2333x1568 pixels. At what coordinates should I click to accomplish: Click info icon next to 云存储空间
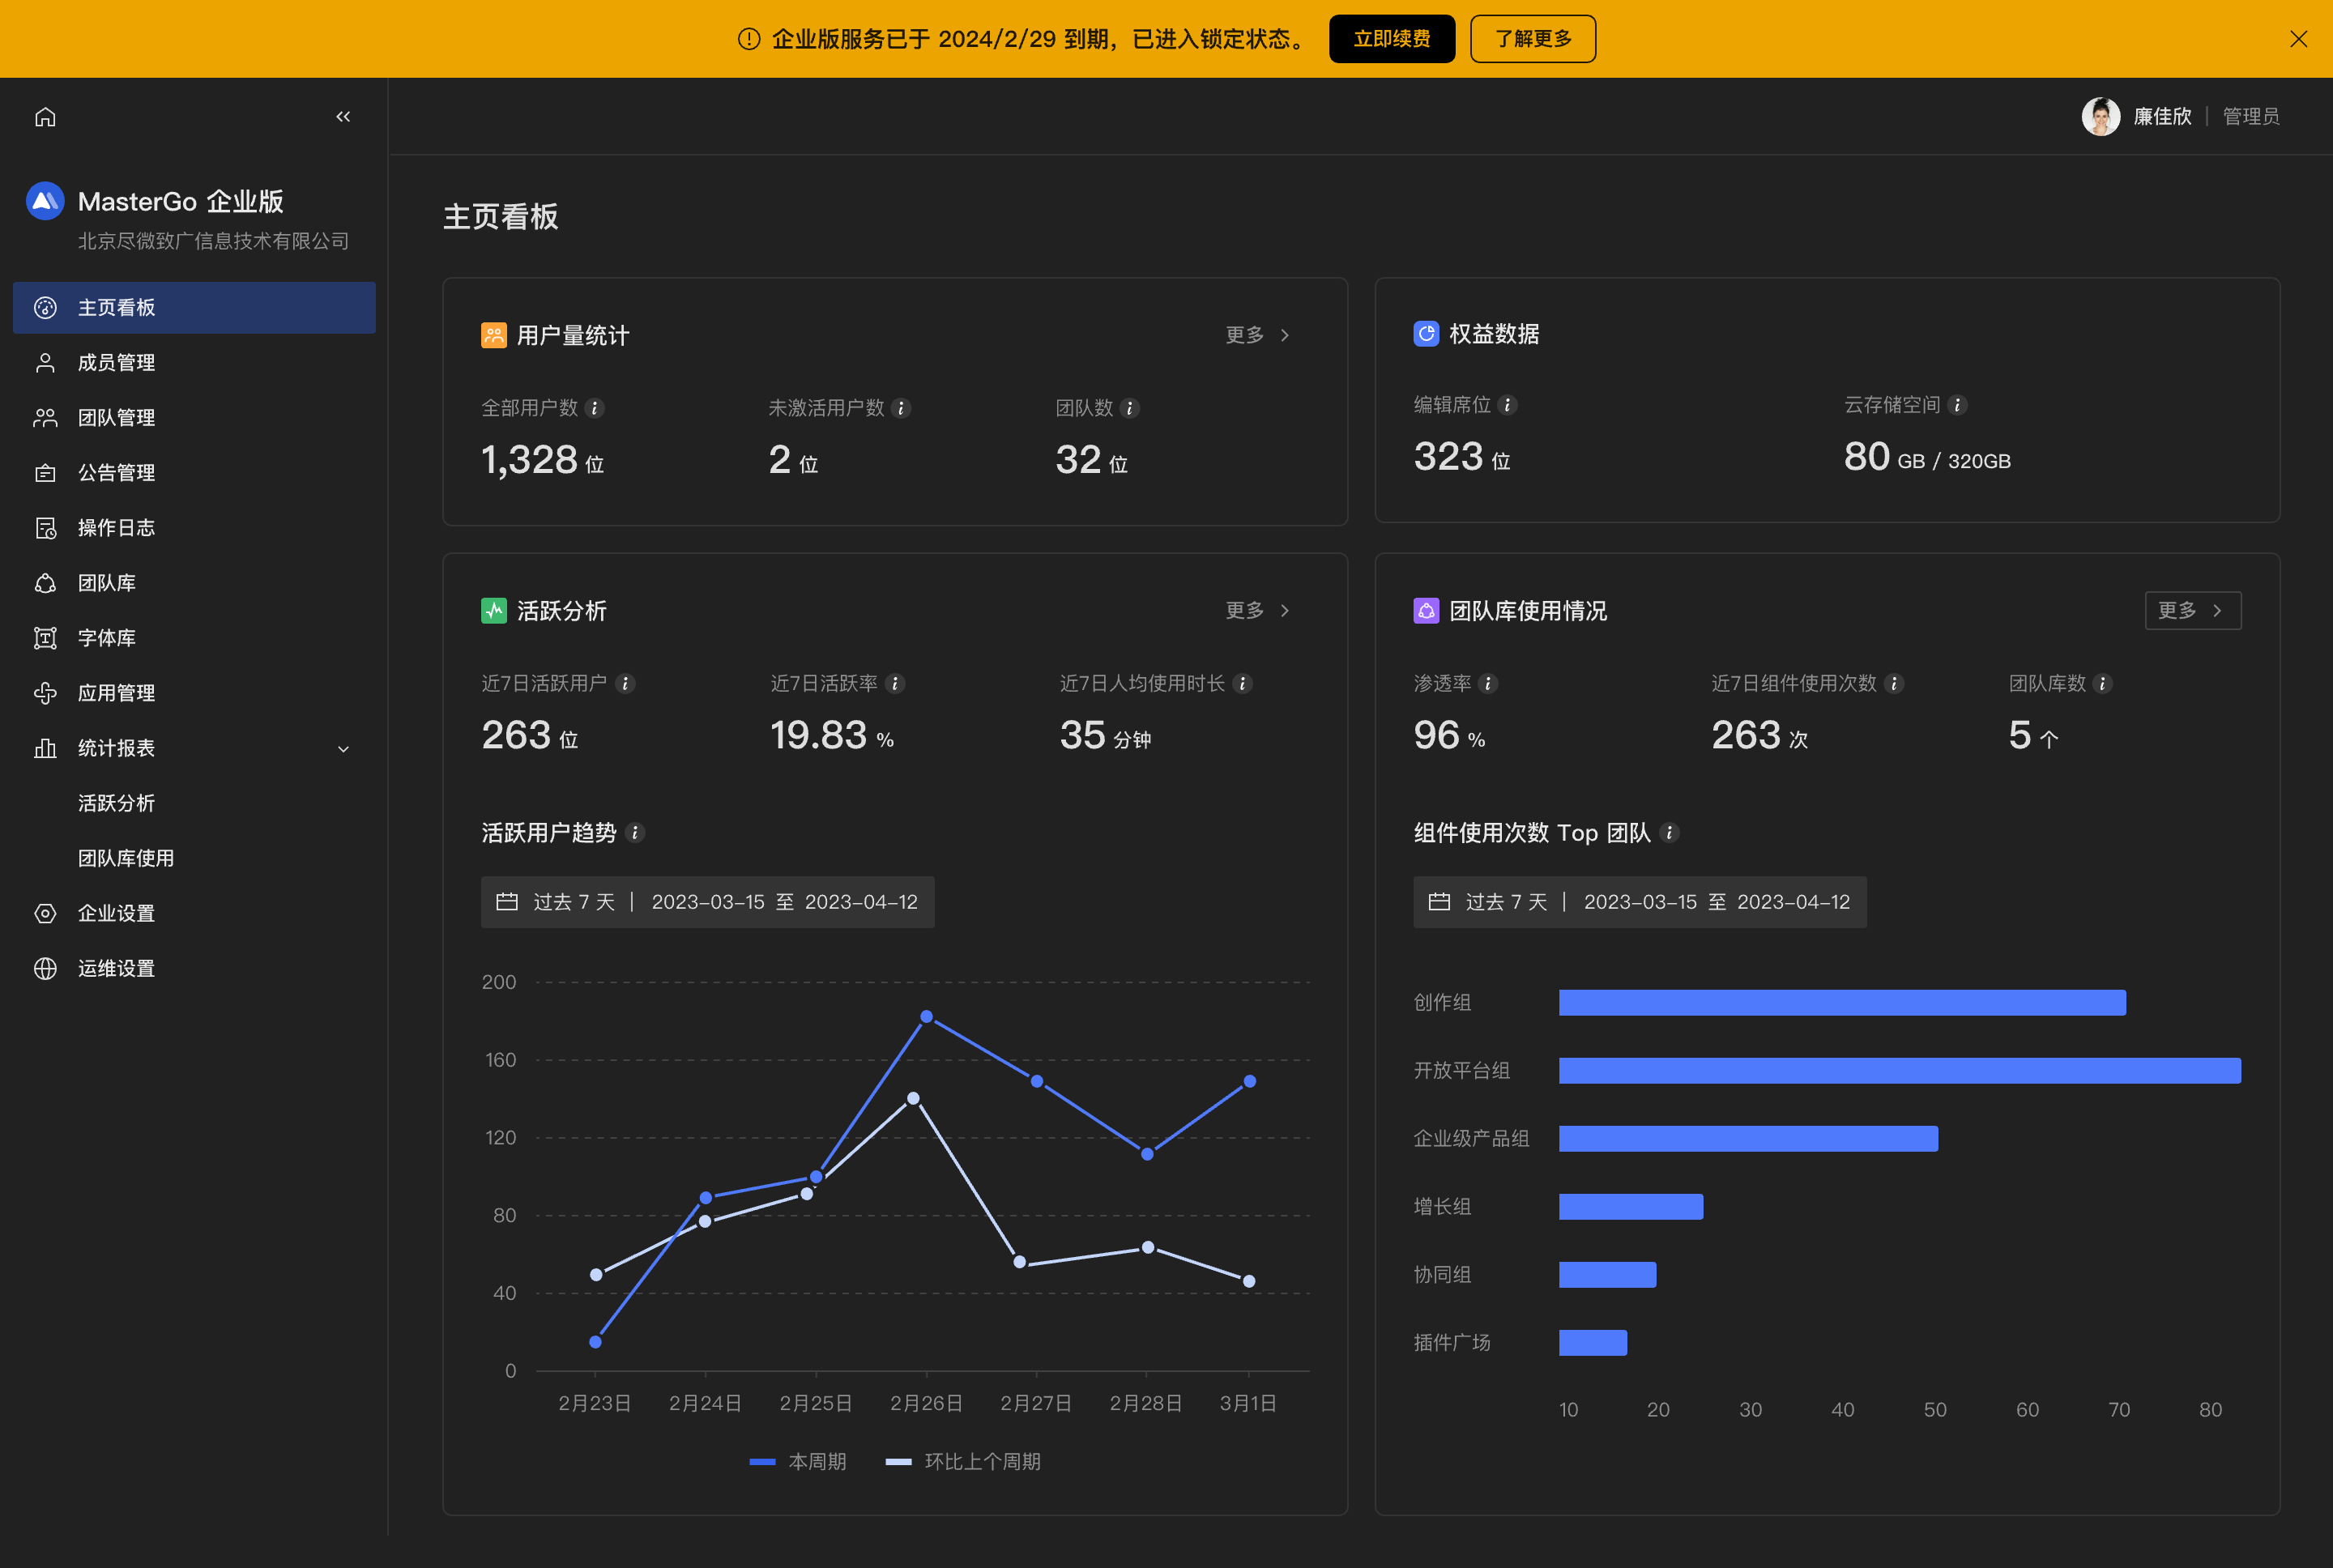click(1958, 405)
